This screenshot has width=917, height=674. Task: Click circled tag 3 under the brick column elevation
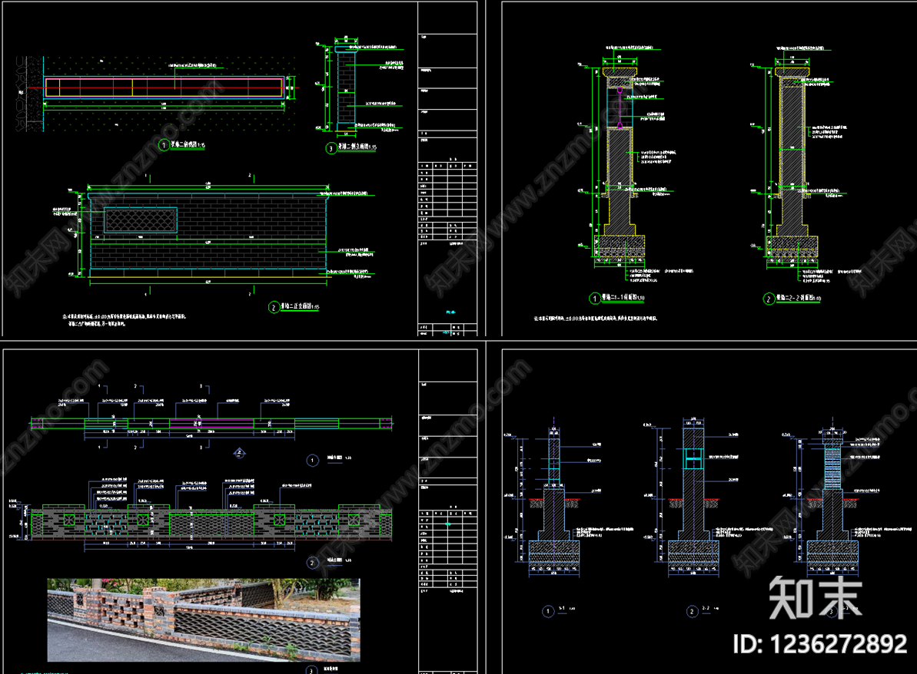coord(331,148)
